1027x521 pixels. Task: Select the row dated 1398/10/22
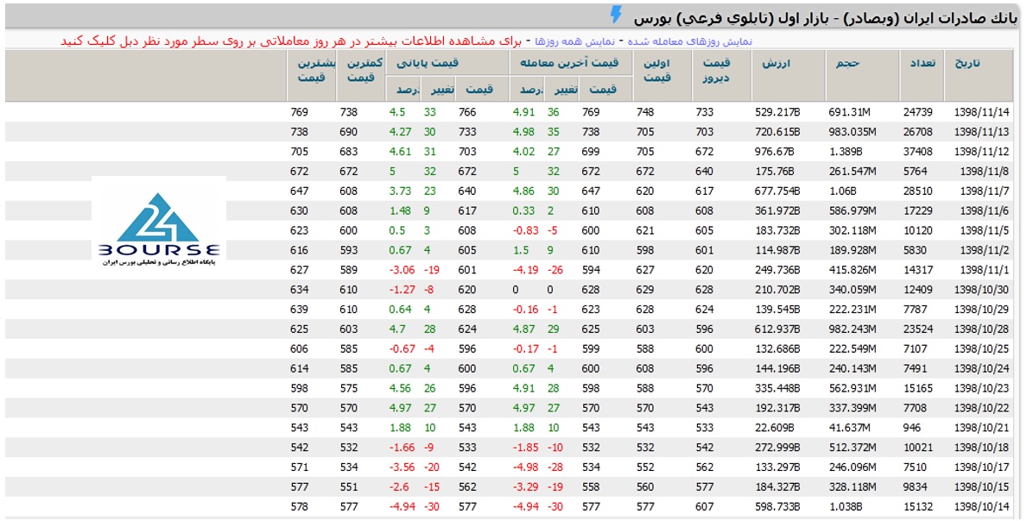point(510,408)
